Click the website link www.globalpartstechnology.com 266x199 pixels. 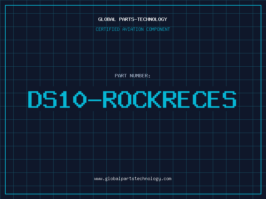(x=133, y=179)
